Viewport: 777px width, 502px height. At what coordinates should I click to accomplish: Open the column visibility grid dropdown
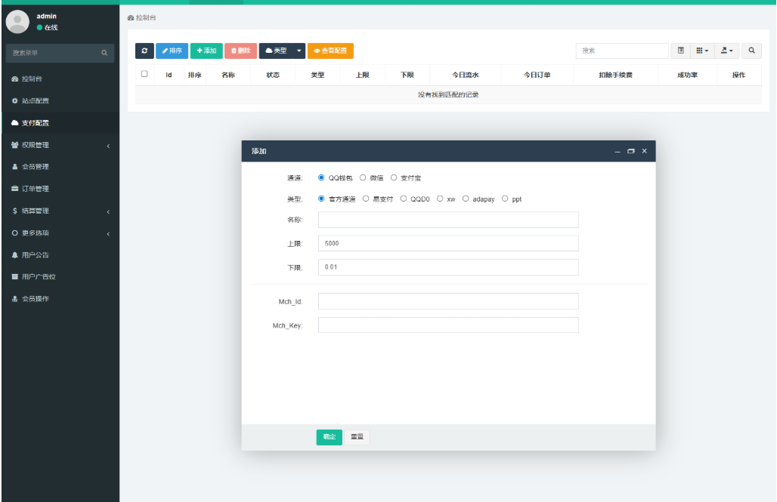coord(702,51)
